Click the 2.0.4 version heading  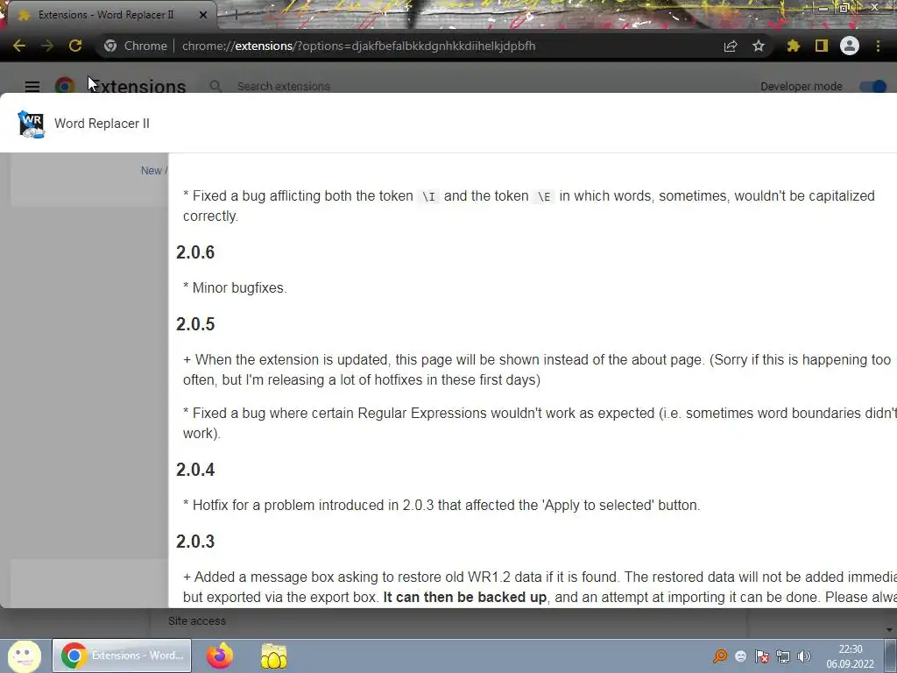pyautogui.click(x=195, y=470)
